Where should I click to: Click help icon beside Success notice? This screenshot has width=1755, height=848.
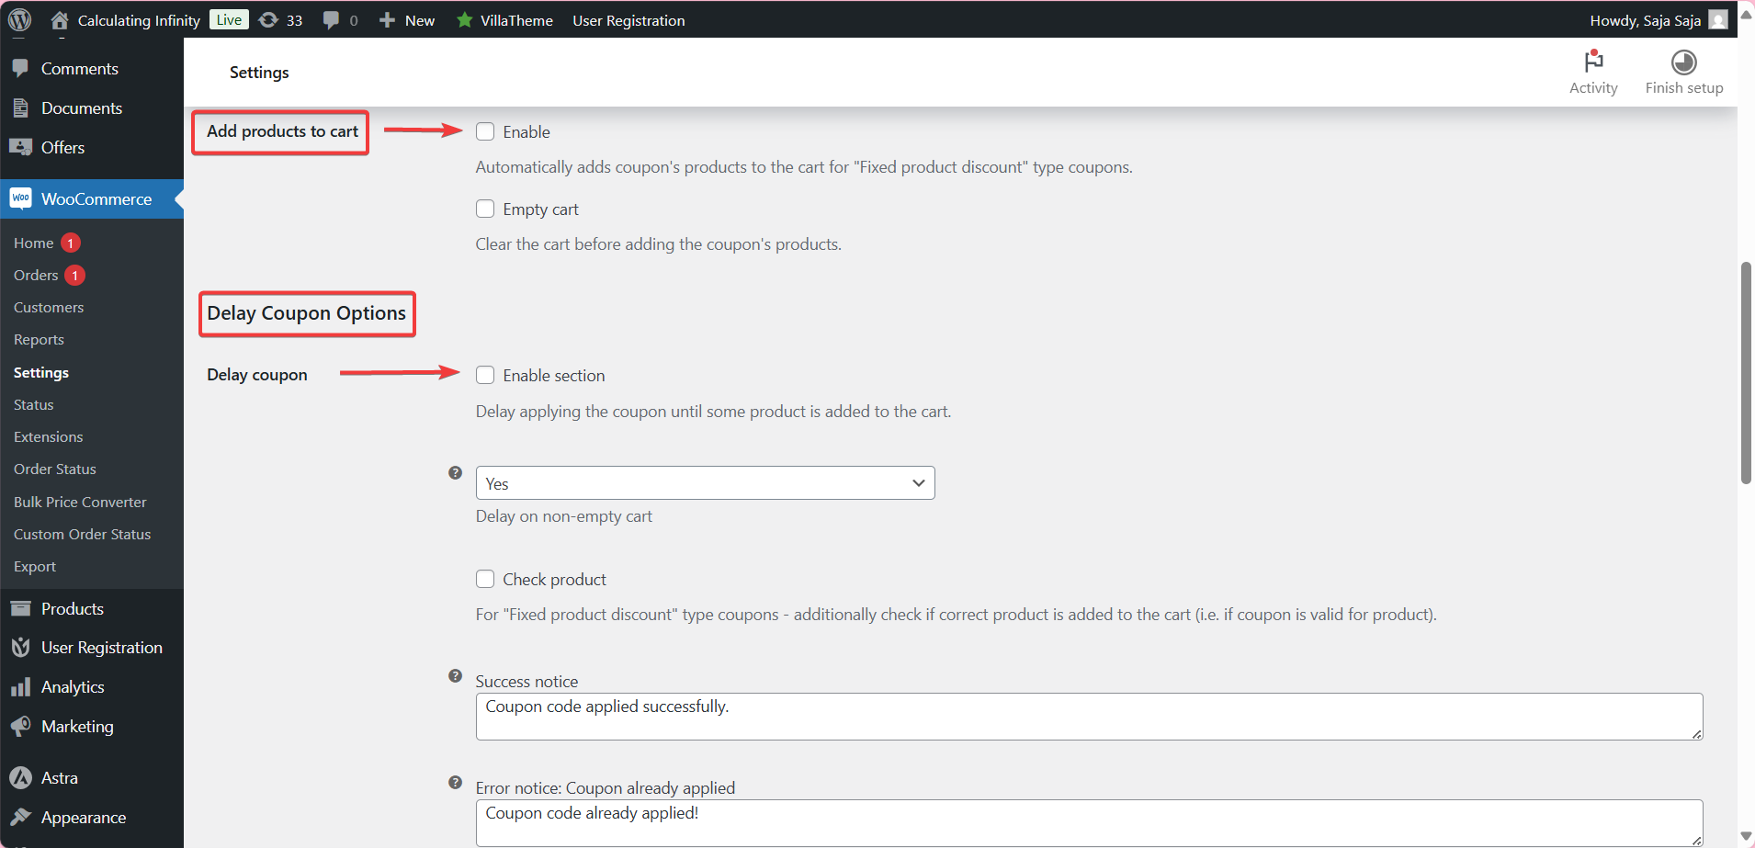pos(455,676)
